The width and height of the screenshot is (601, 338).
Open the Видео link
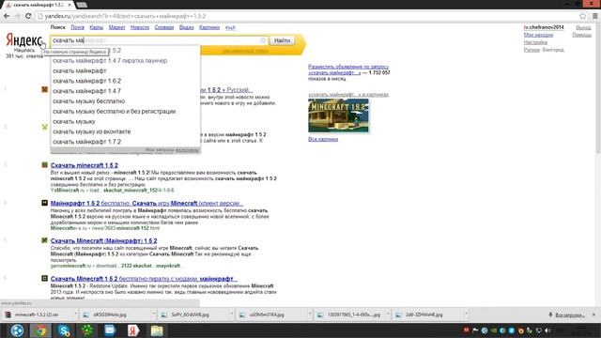[186, 27]
